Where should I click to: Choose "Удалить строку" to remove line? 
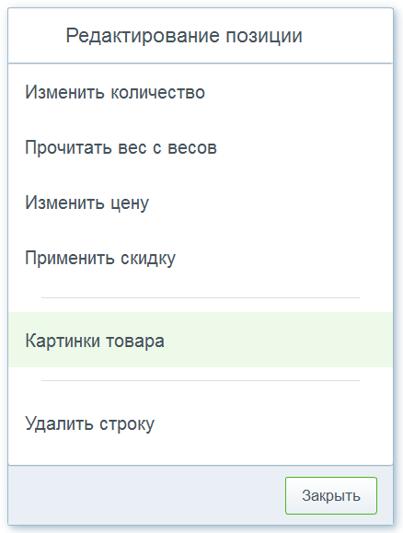pos(201,423)
